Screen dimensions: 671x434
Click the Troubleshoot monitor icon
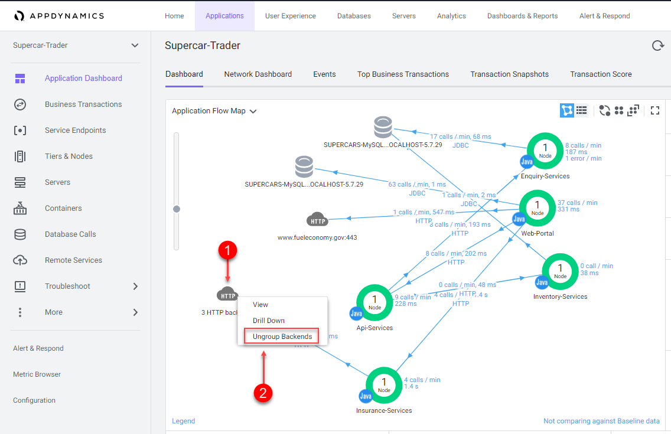point(20,286)
